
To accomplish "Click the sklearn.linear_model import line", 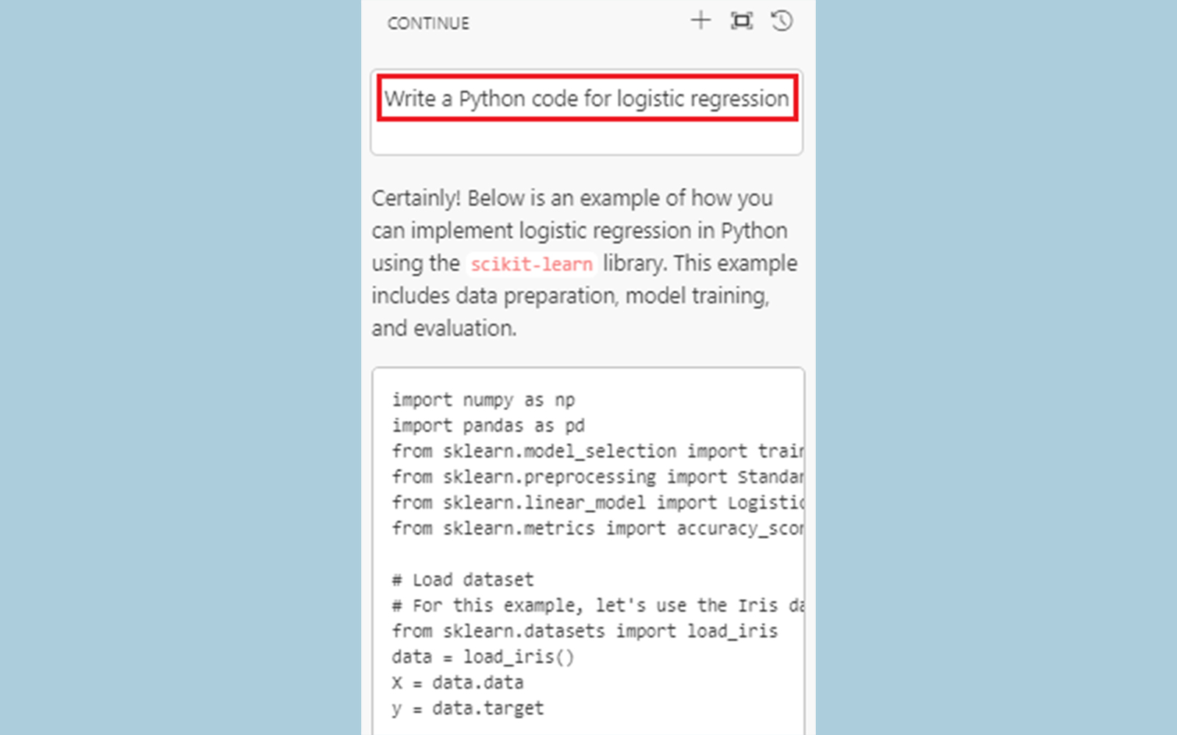I will click(x=597, y=503).
